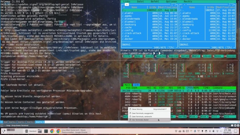Open the Bluetooth icon in system tray

[x=210, y=131]
